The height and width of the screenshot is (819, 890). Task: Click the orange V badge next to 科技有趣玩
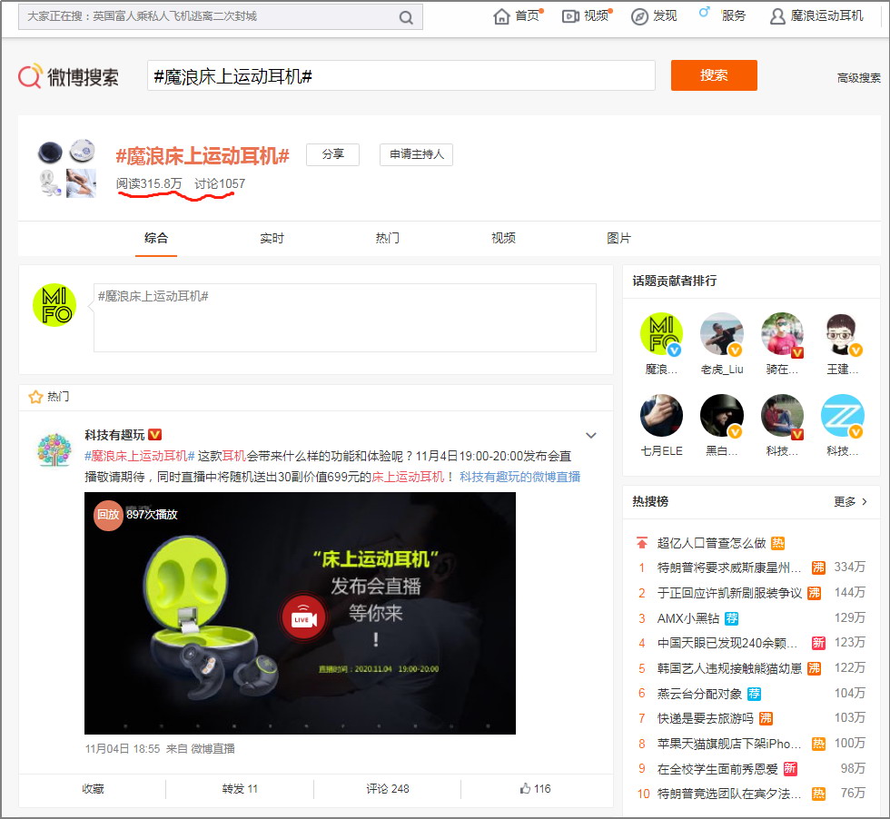coord(155,435)
